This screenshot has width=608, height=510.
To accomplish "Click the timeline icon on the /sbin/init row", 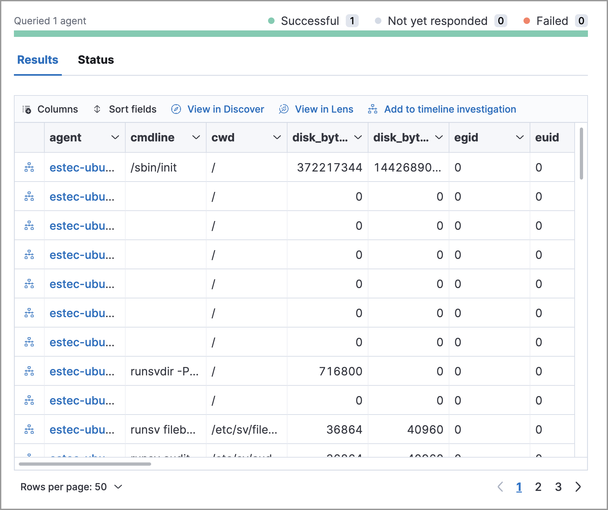I will pos(29,167).
